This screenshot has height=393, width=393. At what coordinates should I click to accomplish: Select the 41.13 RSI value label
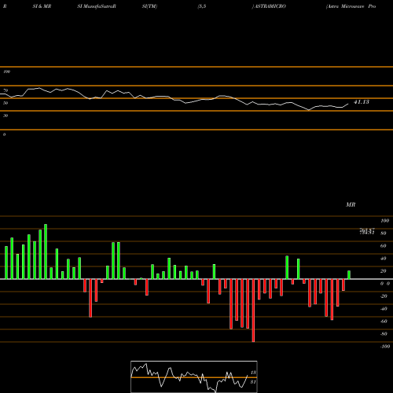[362, 102]
